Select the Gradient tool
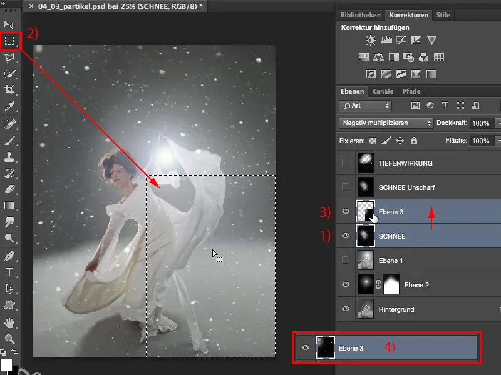 point(9,206)
